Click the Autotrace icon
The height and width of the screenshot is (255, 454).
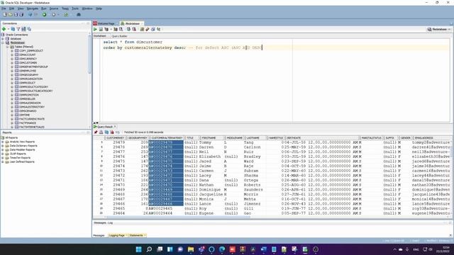tap(116, 29)
